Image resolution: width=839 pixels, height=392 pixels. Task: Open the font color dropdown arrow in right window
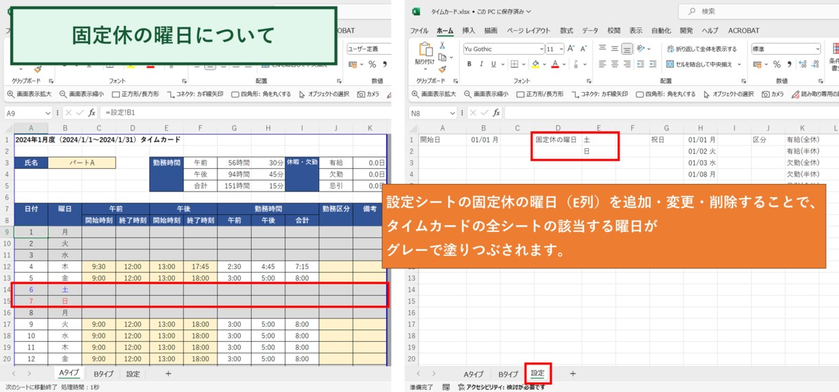pyautogui.click(x=563, y=64)
